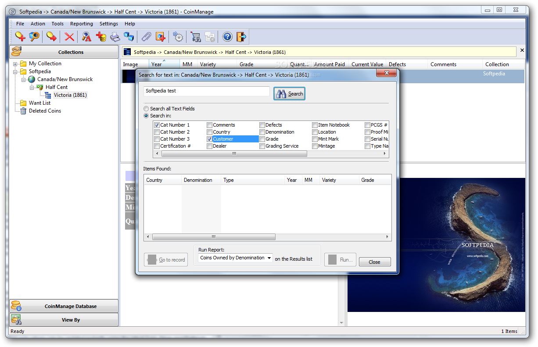Viewport: 538px width, 347px height.
Task: Click the coin stack with plus icon
Action: coord(101,37)
